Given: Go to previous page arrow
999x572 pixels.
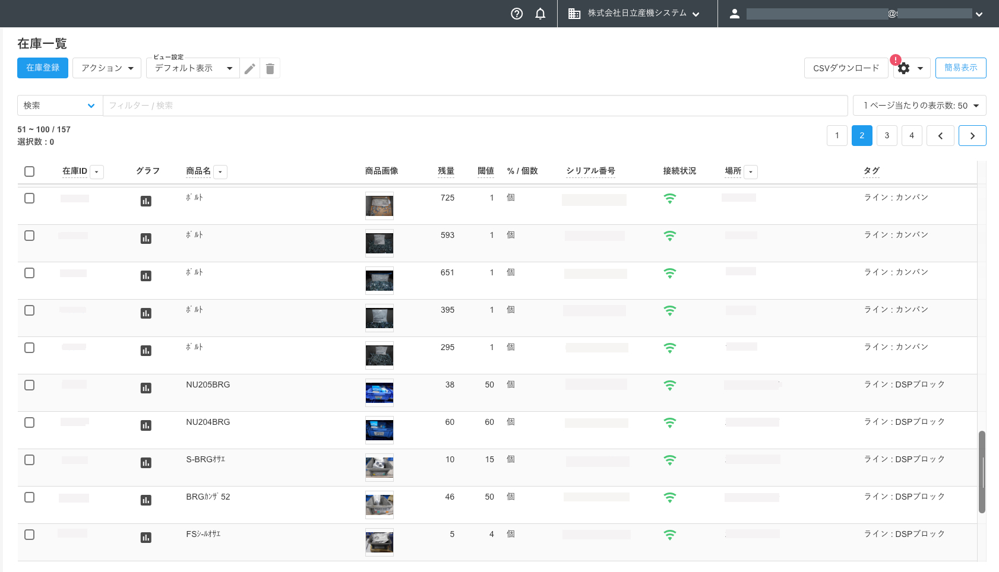Looking at the screenshot, I should (x=940, y=135).
